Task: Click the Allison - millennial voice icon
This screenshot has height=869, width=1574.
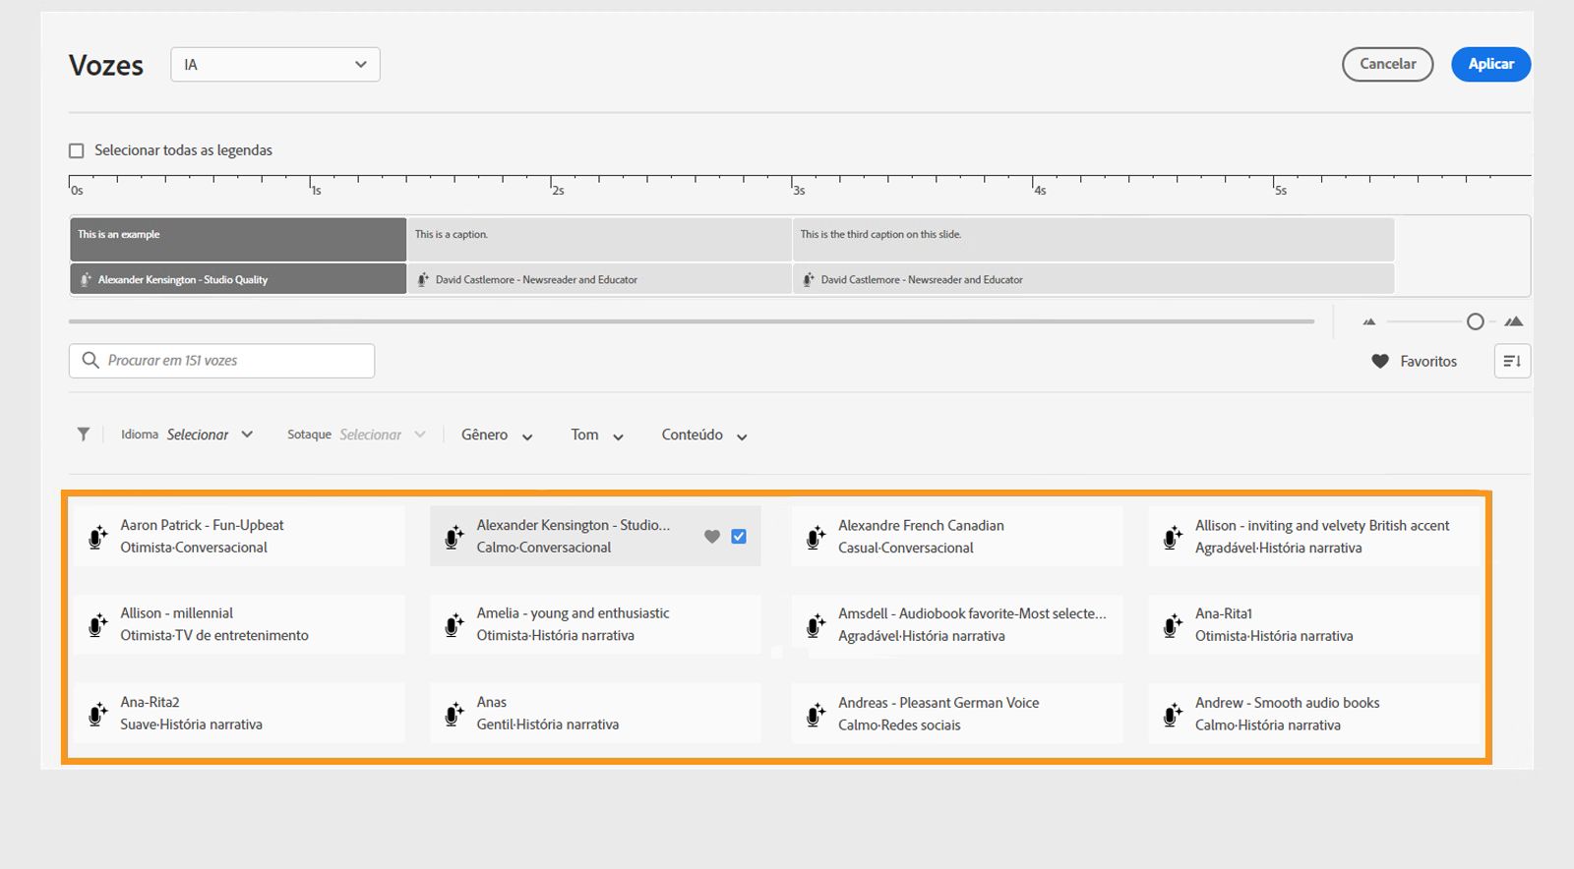Action: tap(97, 624)
